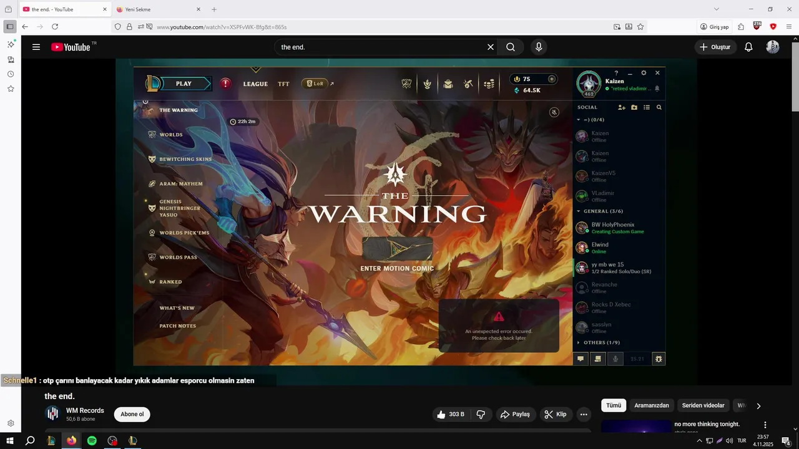Image resolution: width=799 pixels, height=449 pixels.
Task: Open the Oluştur create menu
Action: tap(715, 47)
